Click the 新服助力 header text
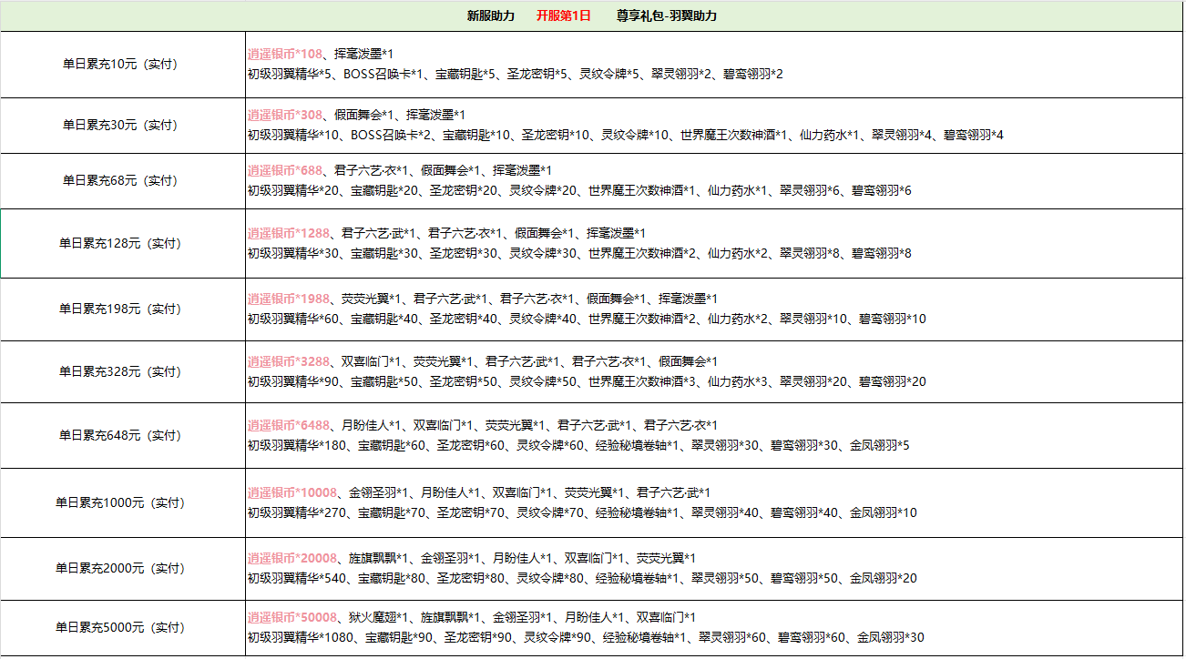 tap(491, 15)
